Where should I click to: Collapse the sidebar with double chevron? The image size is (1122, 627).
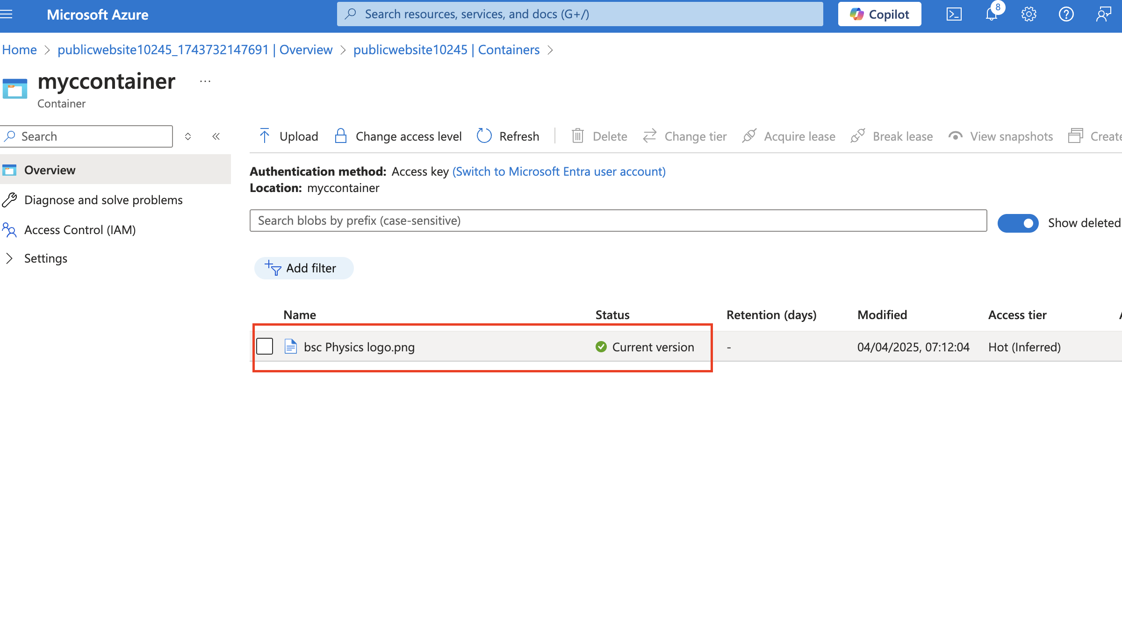pos(216,136)
